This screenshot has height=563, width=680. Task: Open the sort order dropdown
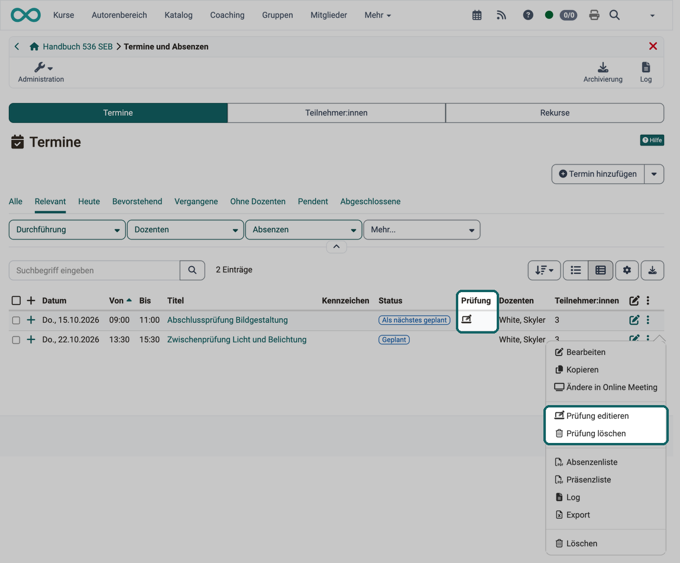point(544,270)
